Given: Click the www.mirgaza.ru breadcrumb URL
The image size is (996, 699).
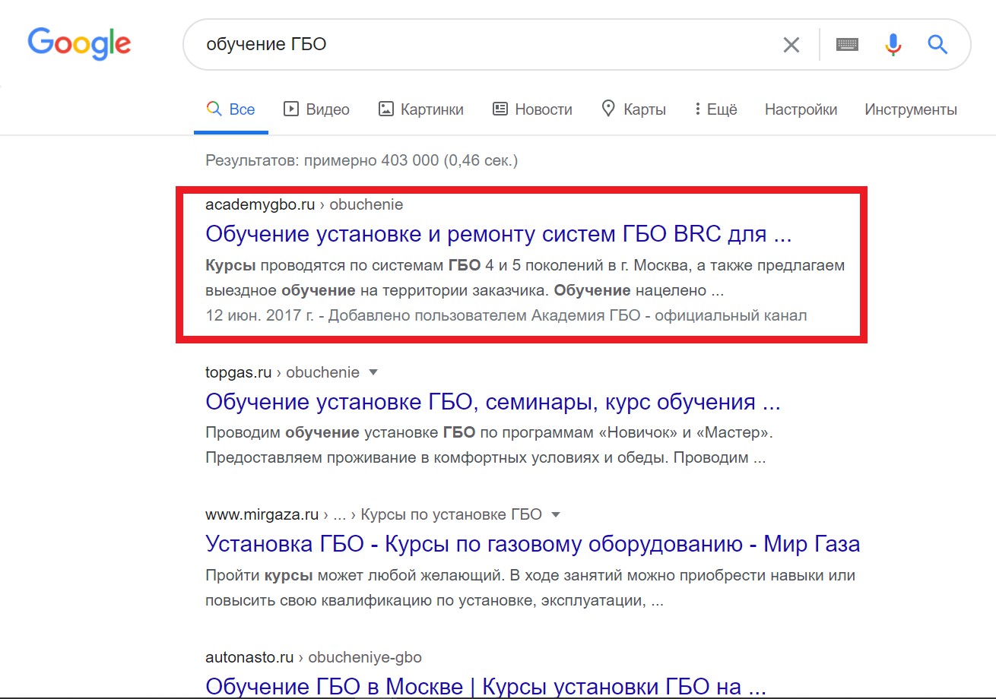Looking at the screenshot, I should [x=262, y=514].
